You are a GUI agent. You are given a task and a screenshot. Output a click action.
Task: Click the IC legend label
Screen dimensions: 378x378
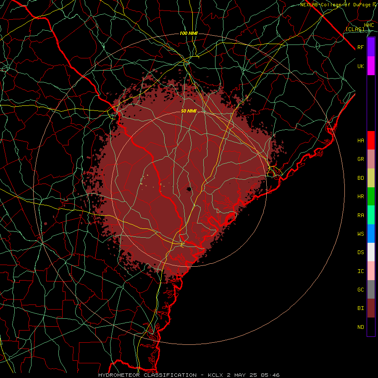[360, 271]
